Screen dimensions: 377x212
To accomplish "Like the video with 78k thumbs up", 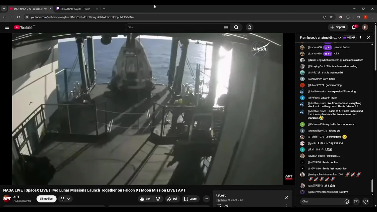I will [x=145, y=199].
